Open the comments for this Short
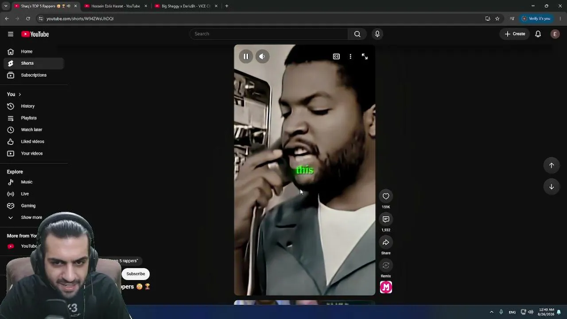This screenshot has width=567, height=319. pyautogui.click(x=386, y=219)
